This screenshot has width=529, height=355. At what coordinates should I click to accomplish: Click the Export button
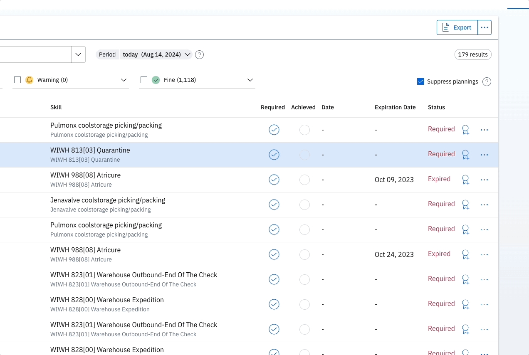[457, 27]
